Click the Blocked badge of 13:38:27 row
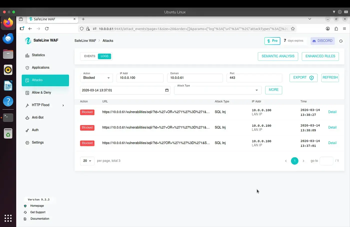Screen dimensions: 350x227 click(87, 112)
